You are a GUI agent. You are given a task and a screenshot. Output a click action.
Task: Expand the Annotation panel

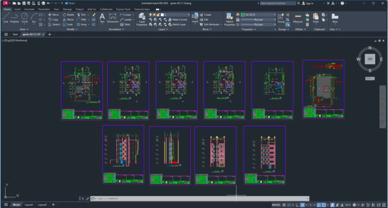tap(116, 29)
